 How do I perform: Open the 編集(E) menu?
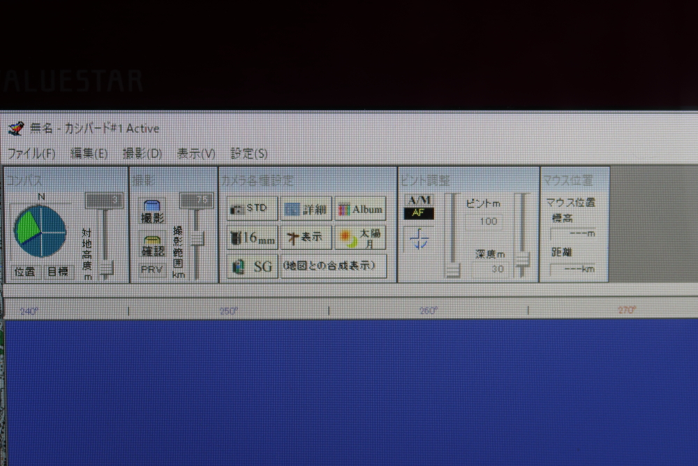(x=89, y=153)
